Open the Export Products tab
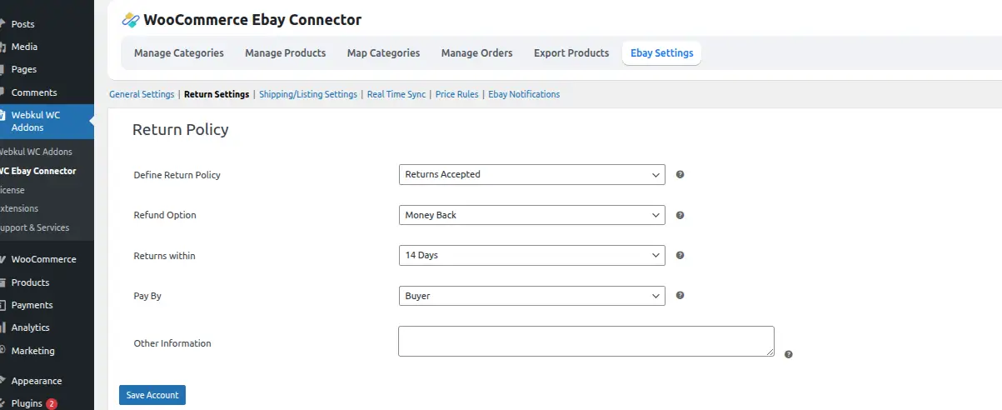Viewport: 1002px width, 410px height. click(x=571, y=52)
